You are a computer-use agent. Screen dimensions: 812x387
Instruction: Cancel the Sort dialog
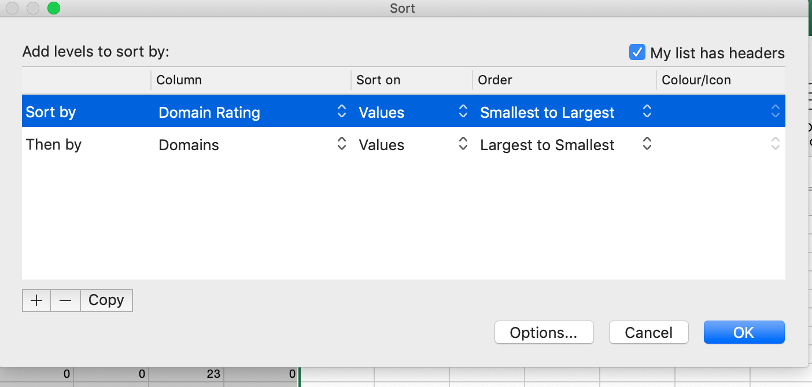click(648, 333)
